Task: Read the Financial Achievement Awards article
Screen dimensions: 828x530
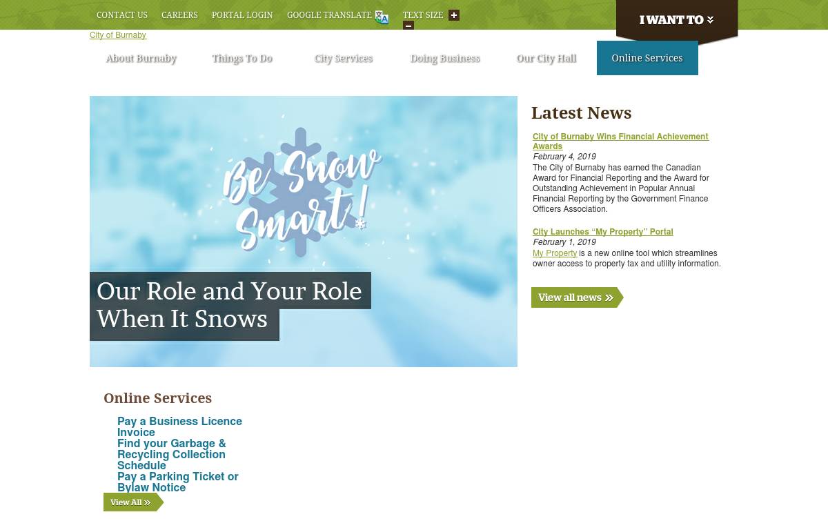Action: tap(620, 141)
